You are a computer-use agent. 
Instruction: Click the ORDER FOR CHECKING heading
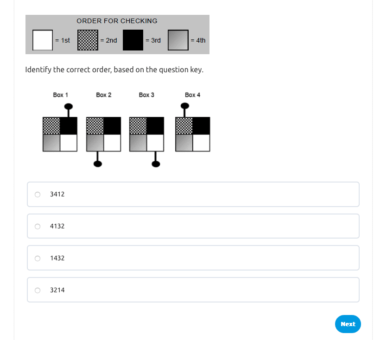click(x=117, y=21)
